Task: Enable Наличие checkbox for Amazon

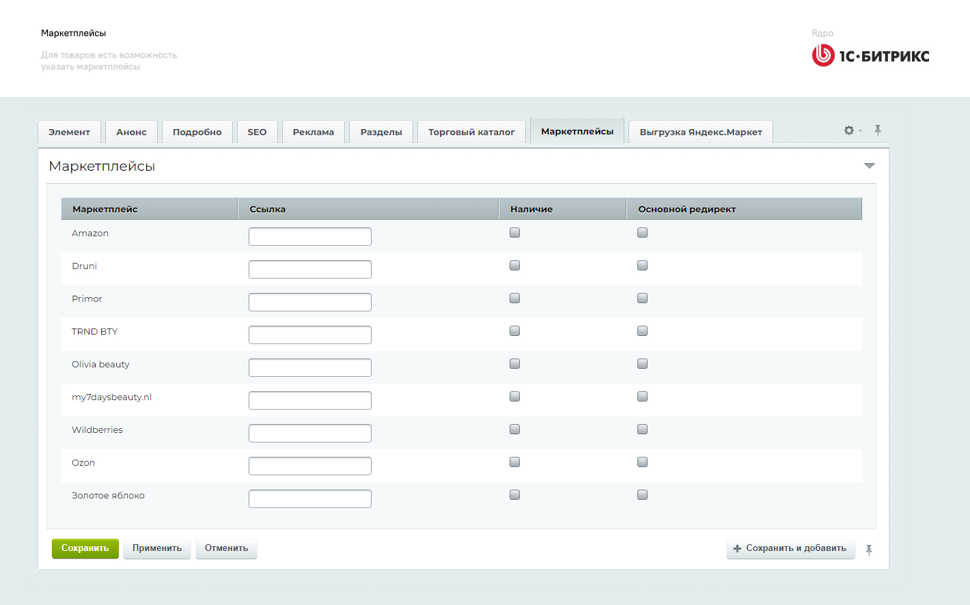Action: [x=515, y=233]
